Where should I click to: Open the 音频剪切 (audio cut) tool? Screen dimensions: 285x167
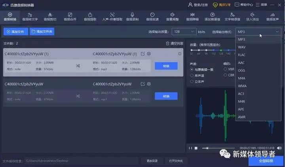[50, 16]
